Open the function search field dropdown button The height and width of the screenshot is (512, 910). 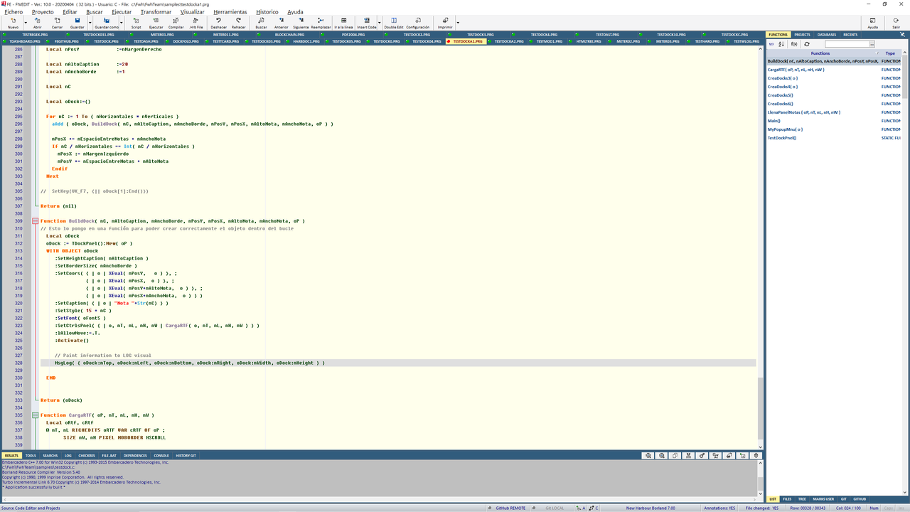pos(872,44)
